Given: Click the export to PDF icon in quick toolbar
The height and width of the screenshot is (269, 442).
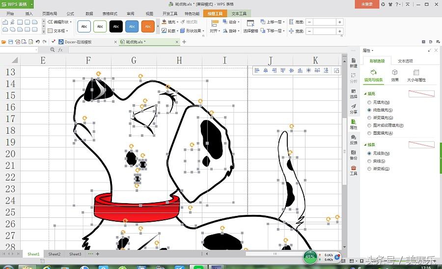Looking at the screenshot, I should click(x=18, y=42).
